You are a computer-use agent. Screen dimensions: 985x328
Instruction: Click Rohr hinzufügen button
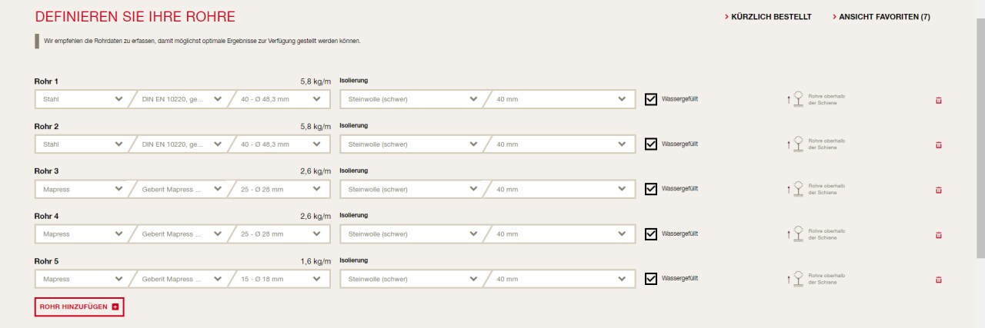click(x=79, y=307)
